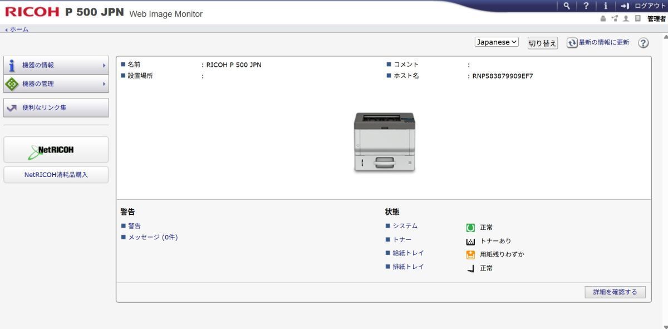Click the toner remaining status icon

(470, 241)
